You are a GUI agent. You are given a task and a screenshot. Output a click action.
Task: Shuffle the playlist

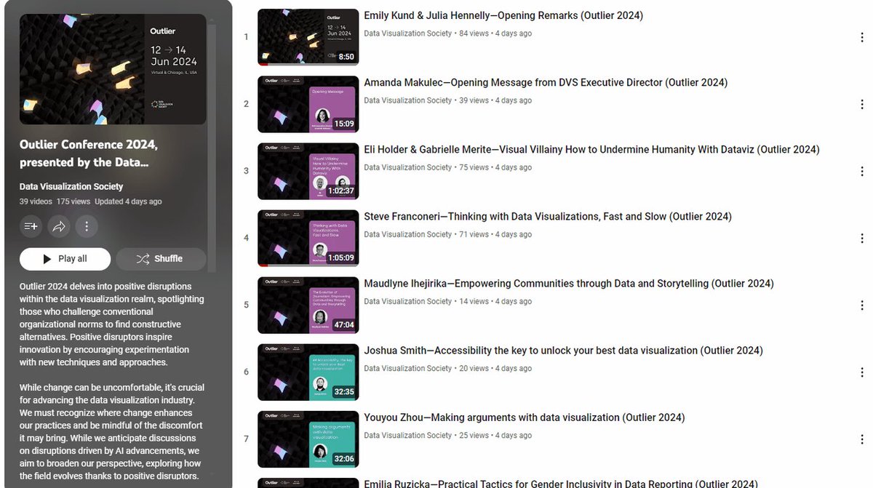[161, 259]
